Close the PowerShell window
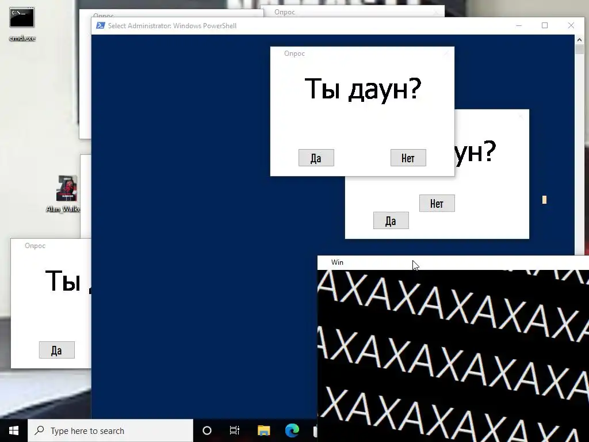589x442 pixels. 571,25
